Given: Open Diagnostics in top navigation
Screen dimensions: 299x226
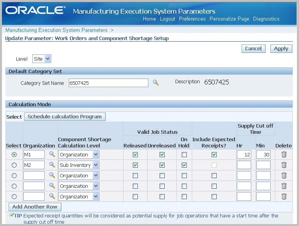Looking at the screenshot, I should [266, 19].
